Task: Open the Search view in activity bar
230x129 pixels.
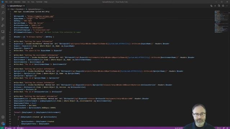Action: [3, 13]
